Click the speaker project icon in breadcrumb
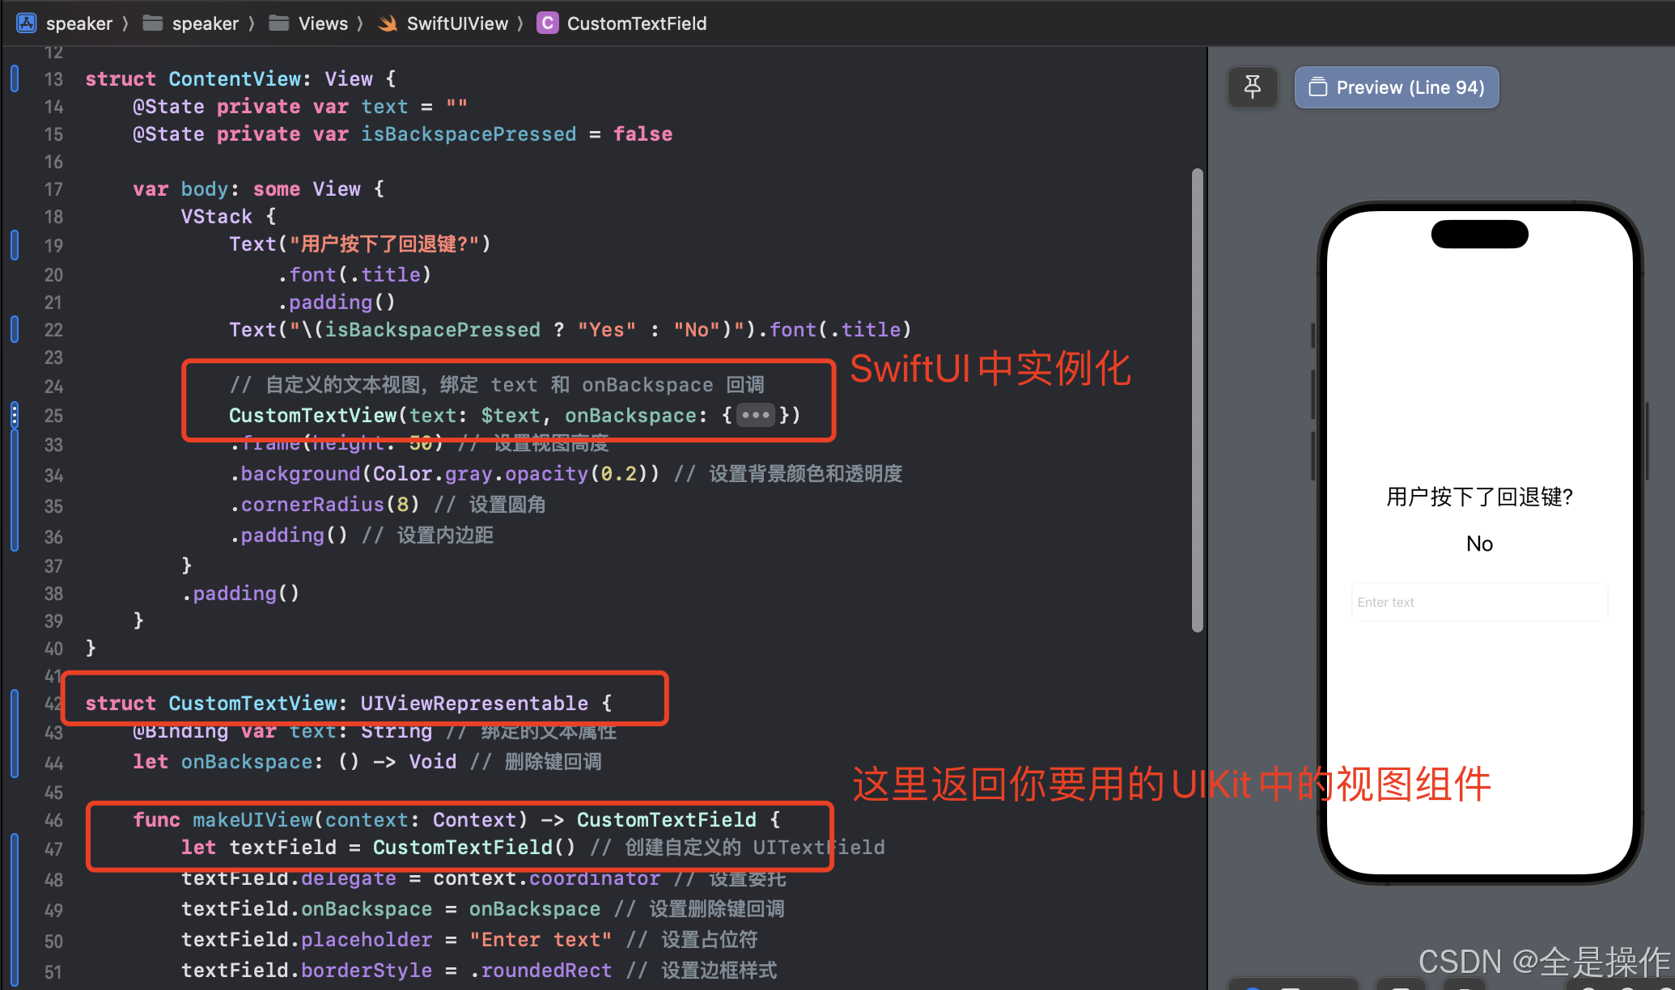Viewport: 1675px width, 990px height. (26, 23)
